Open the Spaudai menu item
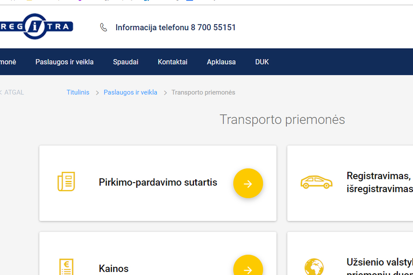Screen dimensions: 413x275 click(x=126, y=62)
